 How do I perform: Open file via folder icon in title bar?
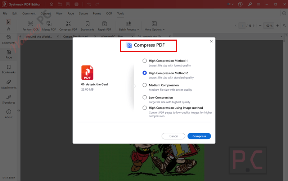pyautogui.click(x=60, y=4)
